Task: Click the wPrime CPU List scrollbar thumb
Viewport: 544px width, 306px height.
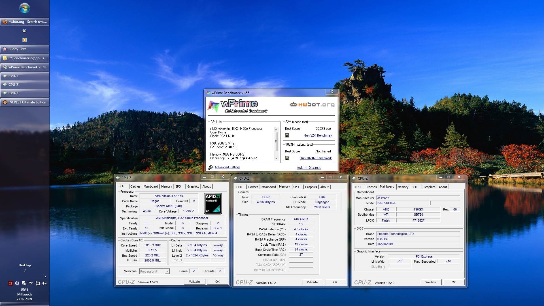Action: (276, 141)
